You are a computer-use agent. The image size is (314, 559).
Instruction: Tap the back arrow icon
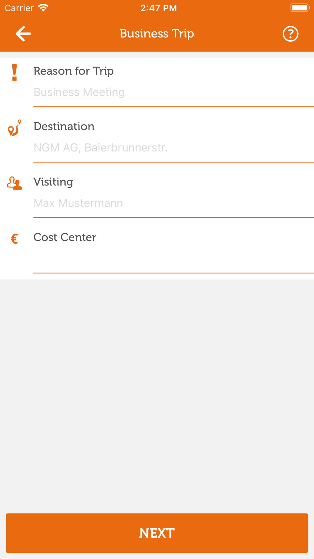click(24, 34)
